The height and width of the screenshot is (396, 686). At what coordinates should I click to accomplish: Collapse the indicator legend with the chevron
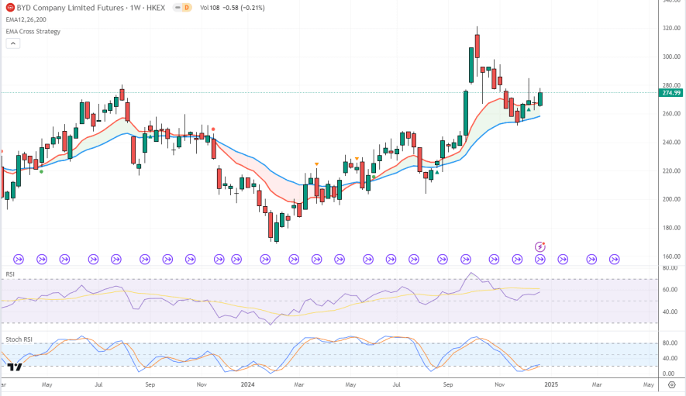pyautogui.click(x=12, y=43)
